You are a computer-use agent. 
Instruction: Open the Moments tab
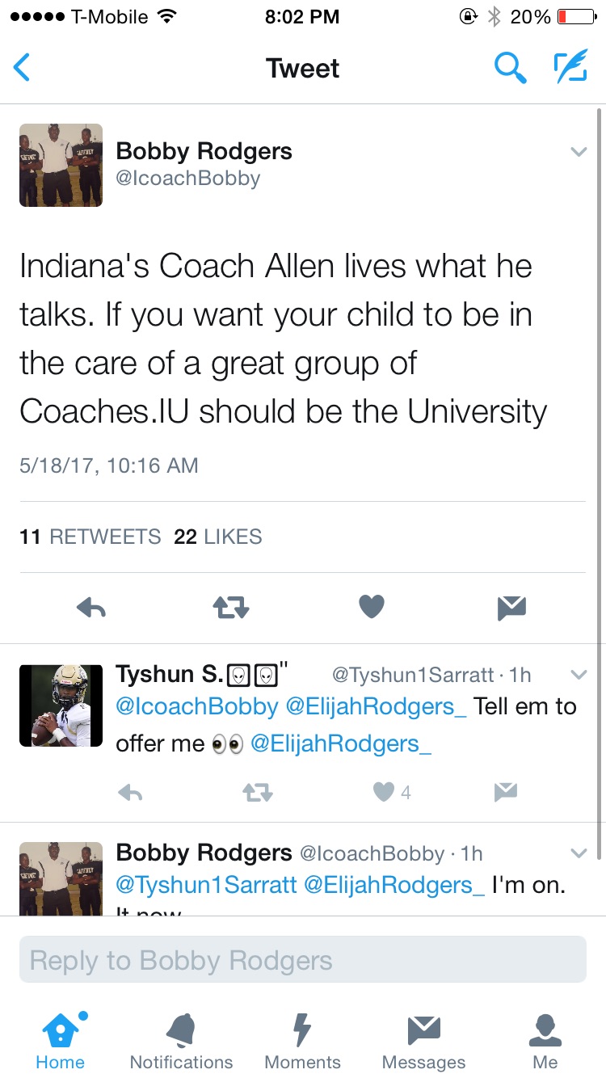[x=302, y=1041]
